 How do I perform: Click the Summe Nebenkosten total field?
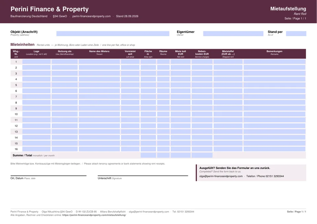click(202, 155)
